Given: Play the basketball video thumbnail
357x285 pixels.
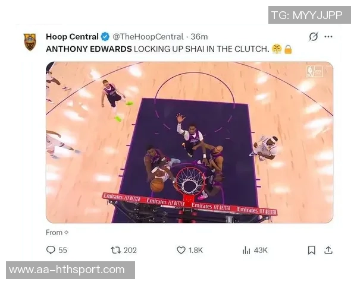Looking at the screenshot, I should (x=189, y=142).
